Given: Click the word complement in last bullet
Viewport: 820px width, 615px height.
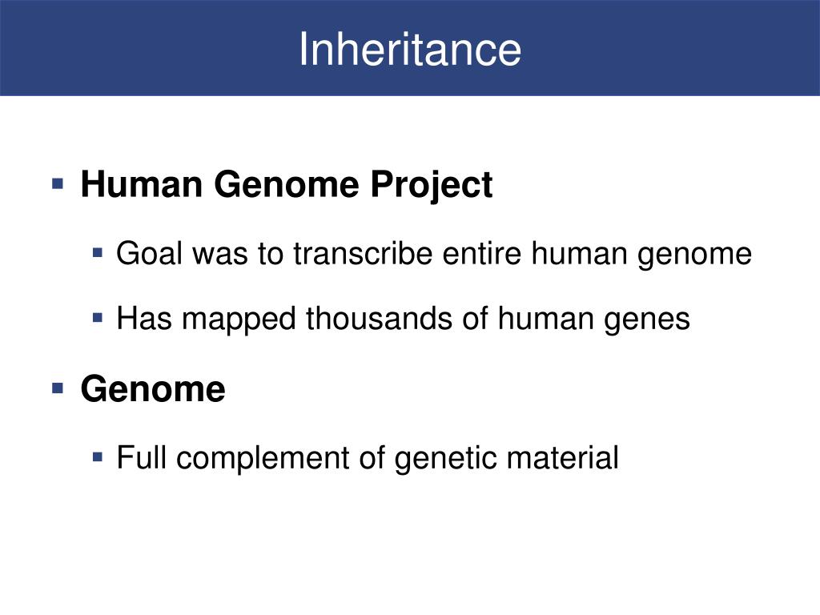Looking at the screenshot, I should (x=263, y=459).
